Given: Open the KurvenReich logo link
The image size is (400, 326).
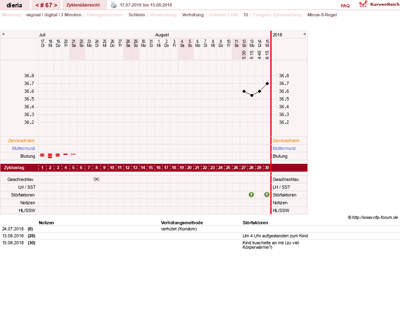Looking at the screenshot, I should click(x=379, y=4).
